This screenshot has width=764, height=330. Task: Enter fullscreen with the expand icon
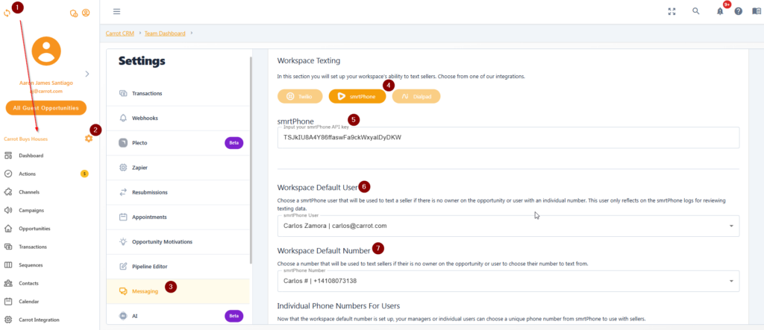coord(672,12)
